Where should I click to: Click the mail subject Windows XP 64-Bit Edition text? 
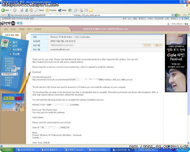pyautogui.click(x=70, y=37)
